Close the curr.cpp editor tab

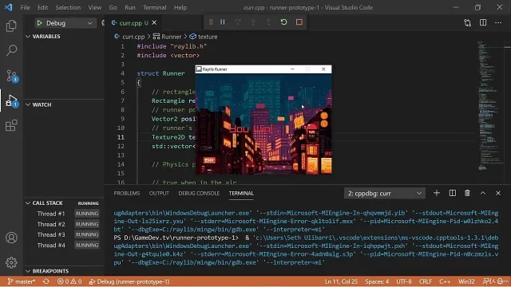pos(154,23)
